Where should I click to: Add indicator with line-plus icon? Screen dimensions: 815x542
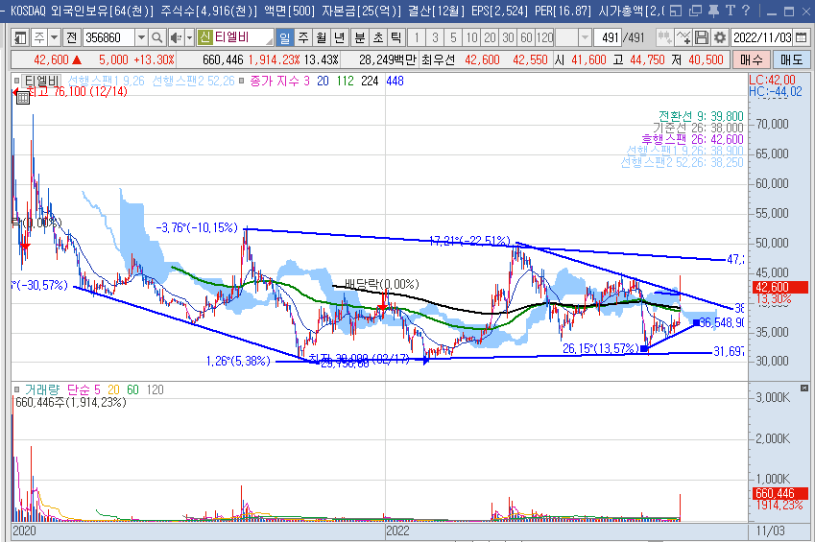683,37
